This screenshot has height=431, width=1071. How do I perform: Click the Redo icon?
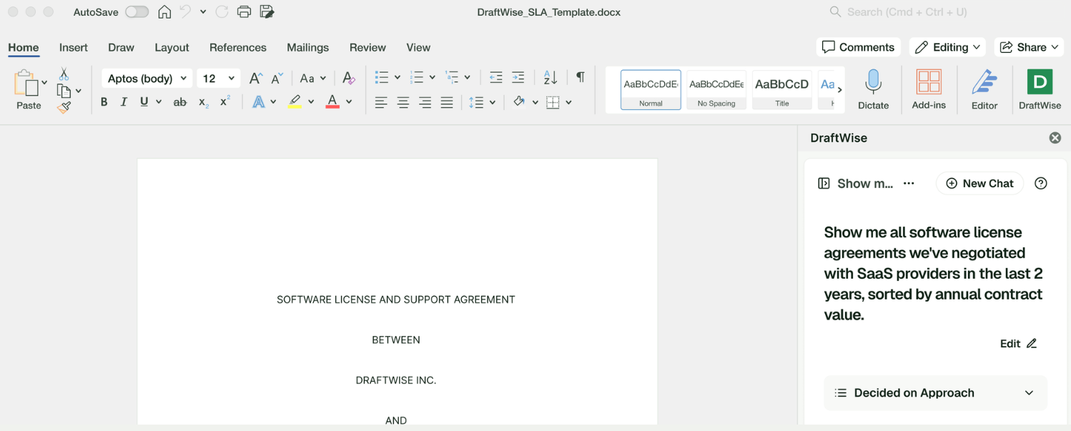click(x=222, y=12)
